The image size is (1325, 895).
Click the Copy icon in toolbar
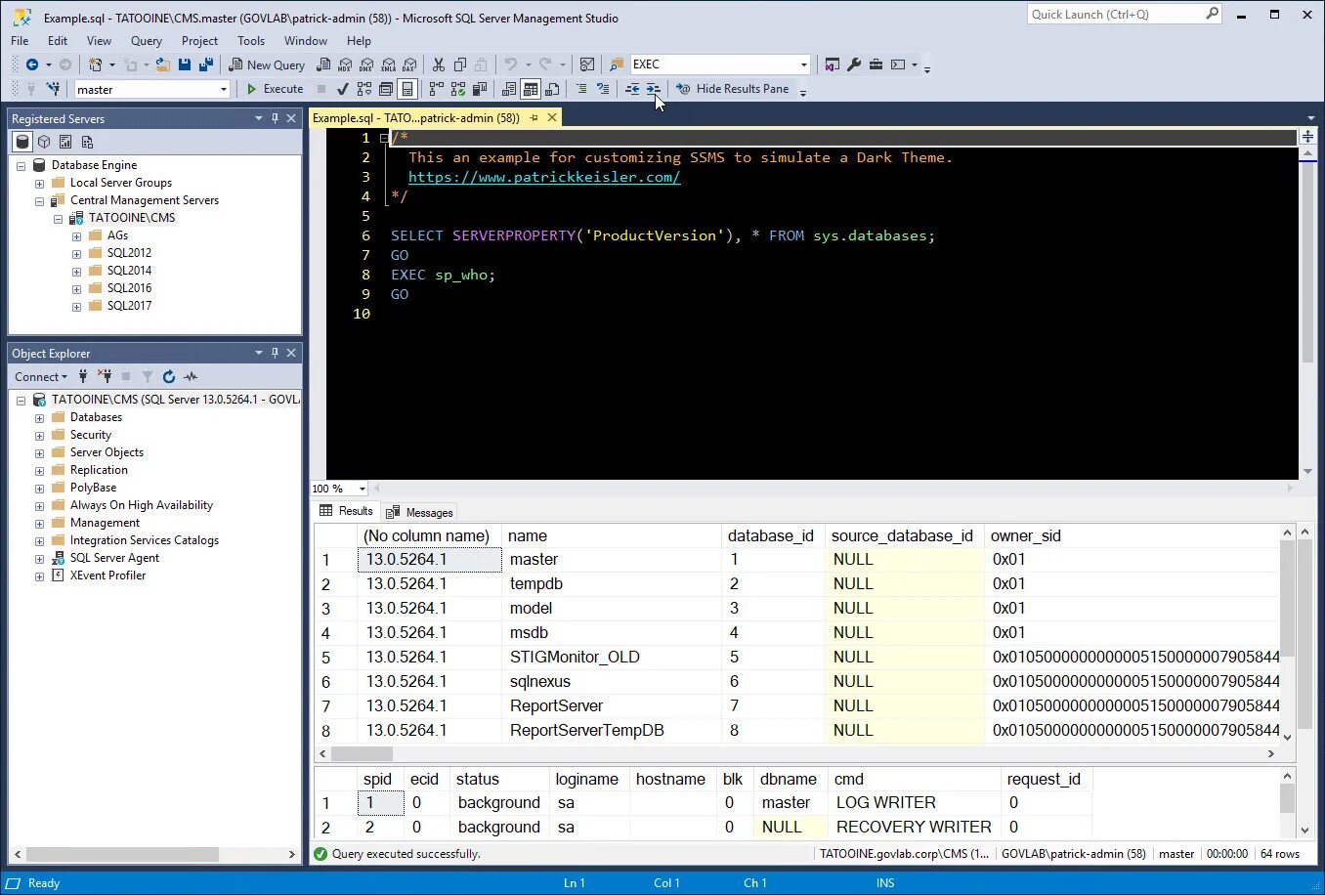pyautogui.click(x=460, y=64)
